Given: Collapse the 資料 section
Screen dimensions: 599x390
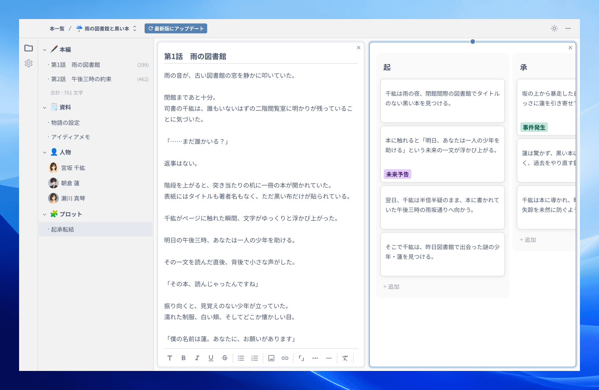Looking at the screenshot, I should (45, 108).
